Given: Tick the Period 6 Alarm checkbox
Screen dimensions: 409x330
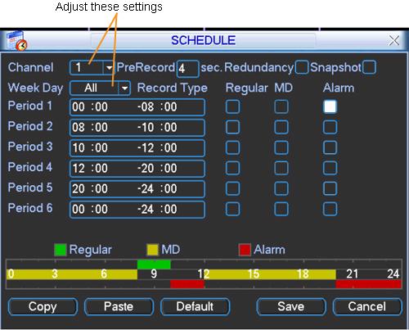Looking at the screenshot, I should coord(330,209).
